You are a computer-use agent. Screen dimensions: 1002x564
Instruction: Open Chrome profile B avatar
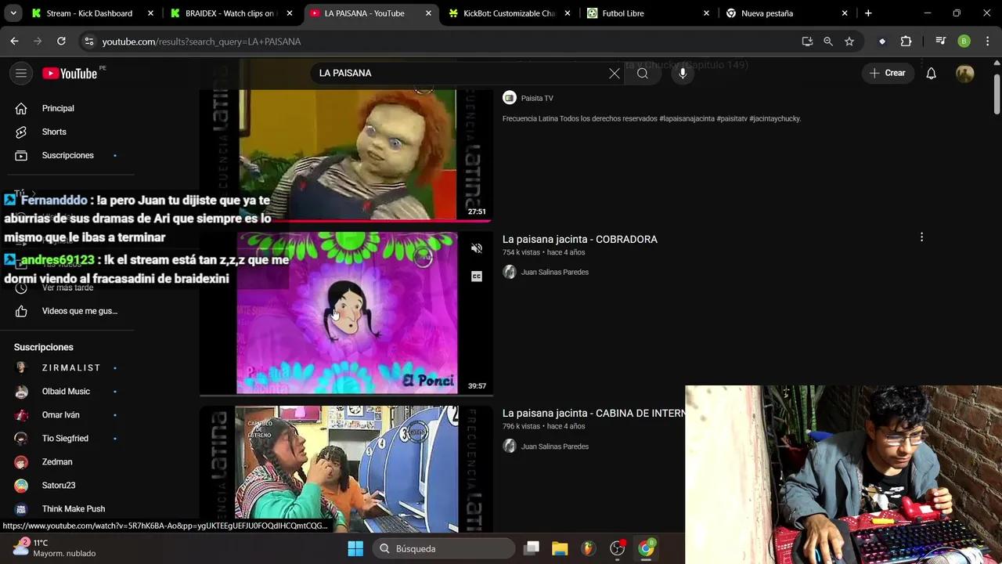964,42
